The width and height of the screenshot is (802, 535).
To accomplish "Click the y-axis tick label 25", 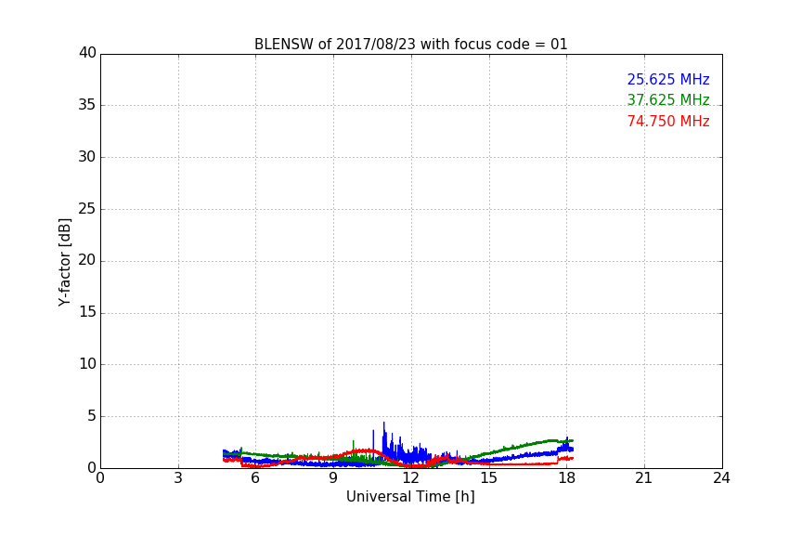I will 87,208.
